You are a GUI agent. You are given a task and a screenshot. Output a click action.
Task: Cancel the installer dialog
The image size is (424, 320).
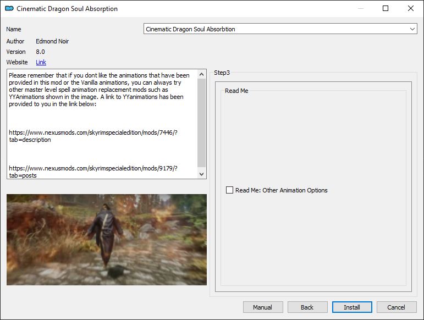click(x=397, y=307)
